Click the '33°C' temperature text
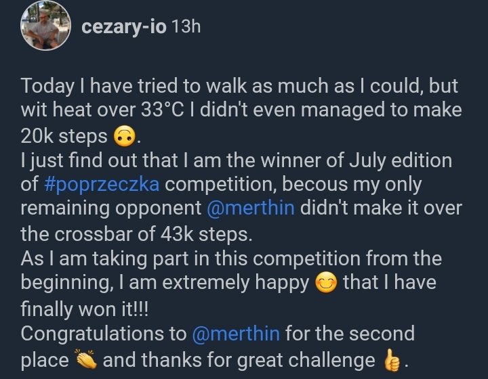The height and width of the screenshot is (379, 488). 163,110
